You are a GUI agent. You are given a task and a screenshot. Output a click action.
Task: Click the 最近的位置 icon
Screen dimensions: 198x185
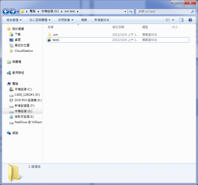(11, 45)
